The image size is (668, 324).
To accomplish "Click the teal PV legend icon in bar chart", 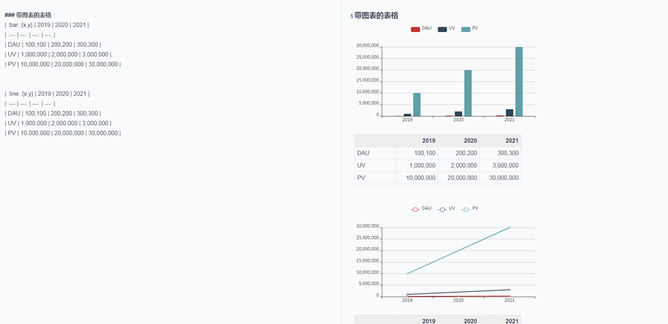I will tap(466, 29).
